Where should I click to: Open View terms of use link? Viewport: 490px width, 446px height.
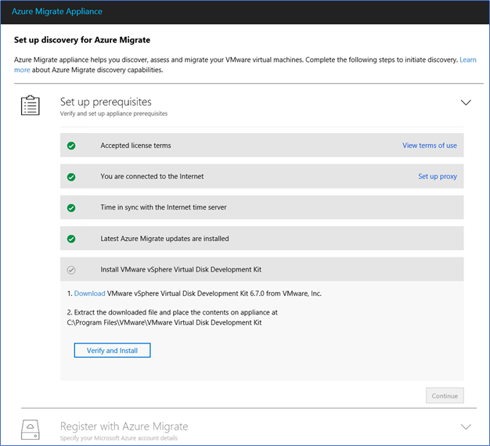(x=430, y=146)
